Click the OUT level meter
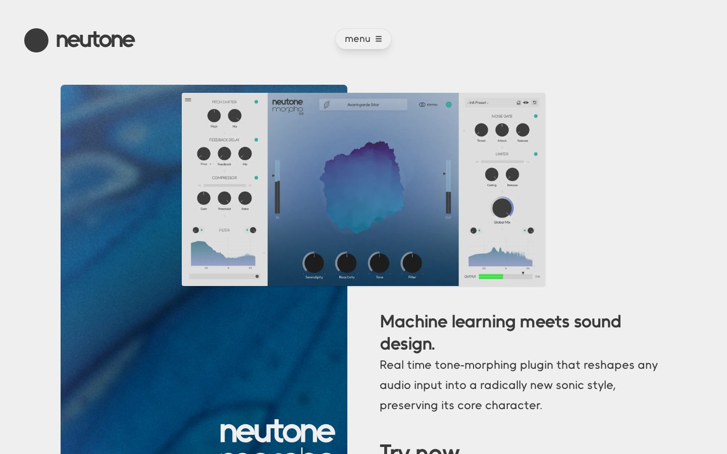Image resolution: width=727 pixels, height=454 pixels. coord(448,187)
